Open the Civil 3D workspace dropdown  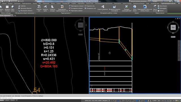tap(26, 1)
